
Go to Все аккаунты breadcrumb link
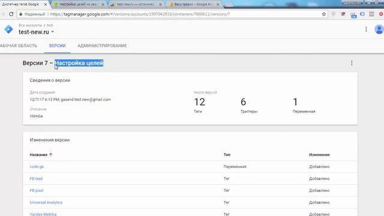pos(30,25)
